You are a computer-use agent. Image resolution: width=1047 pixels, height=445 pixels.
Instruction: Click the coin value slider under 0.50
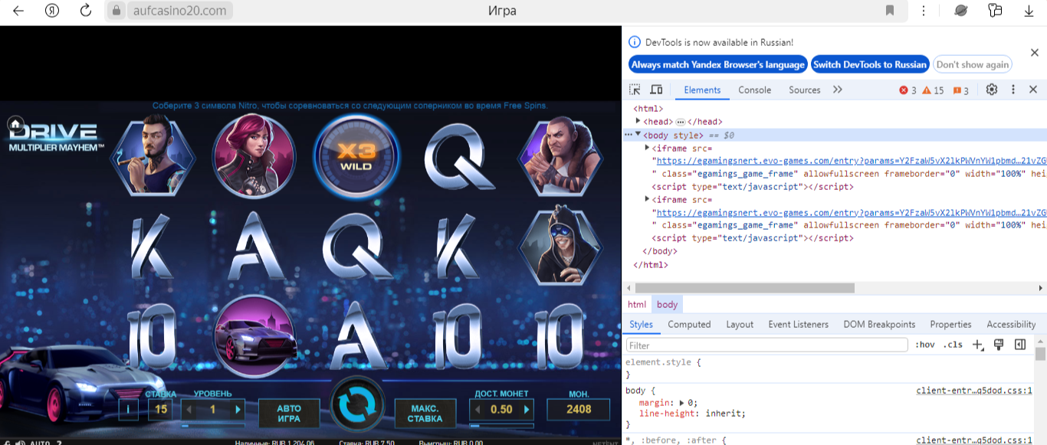pos(501,424)
